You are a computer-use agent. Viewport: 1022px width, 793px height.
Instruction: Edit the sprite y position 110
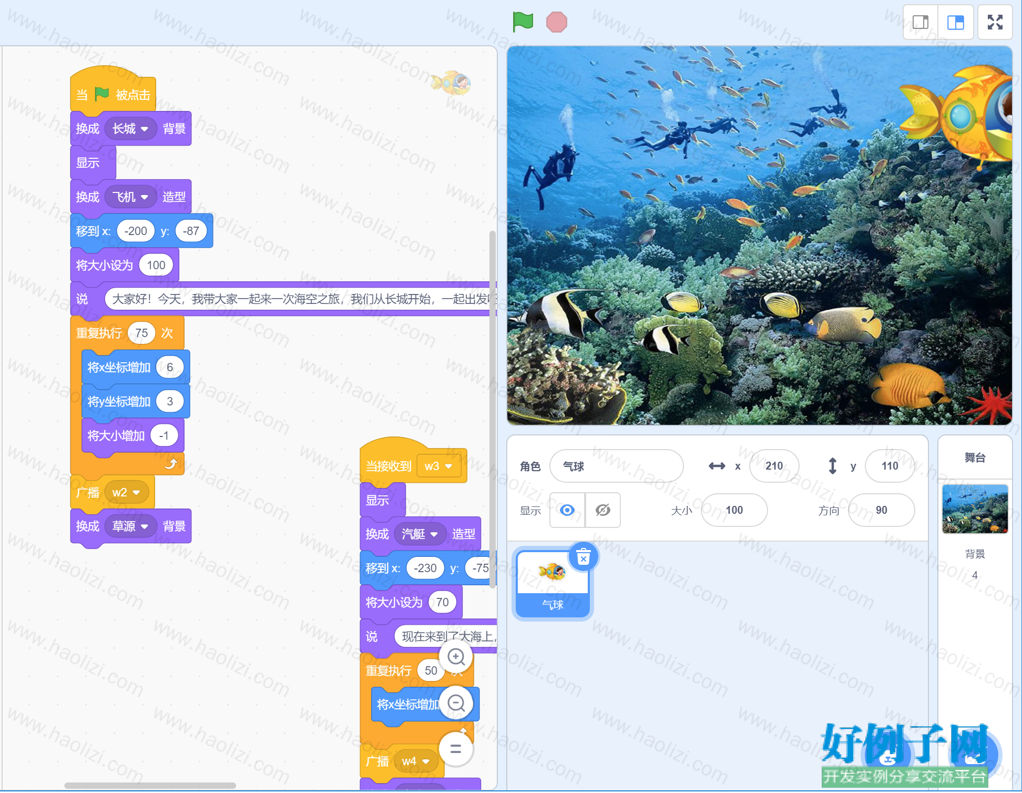[890, 466]
